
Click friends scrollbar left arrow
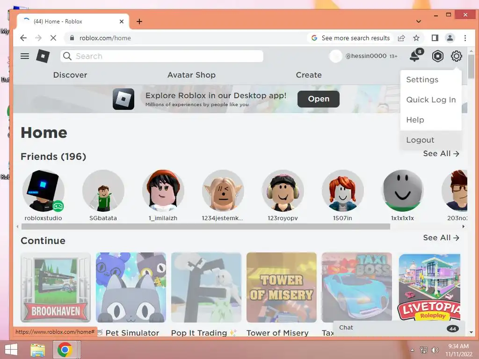(18, 227)
